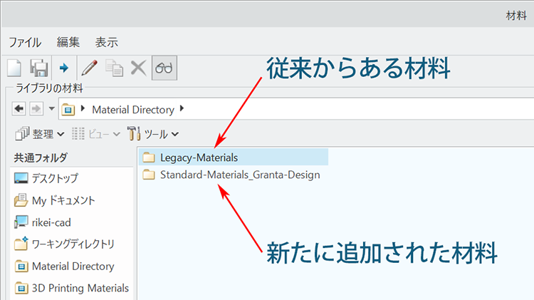Click the back navigation arrow

click(x=18, y=110)
